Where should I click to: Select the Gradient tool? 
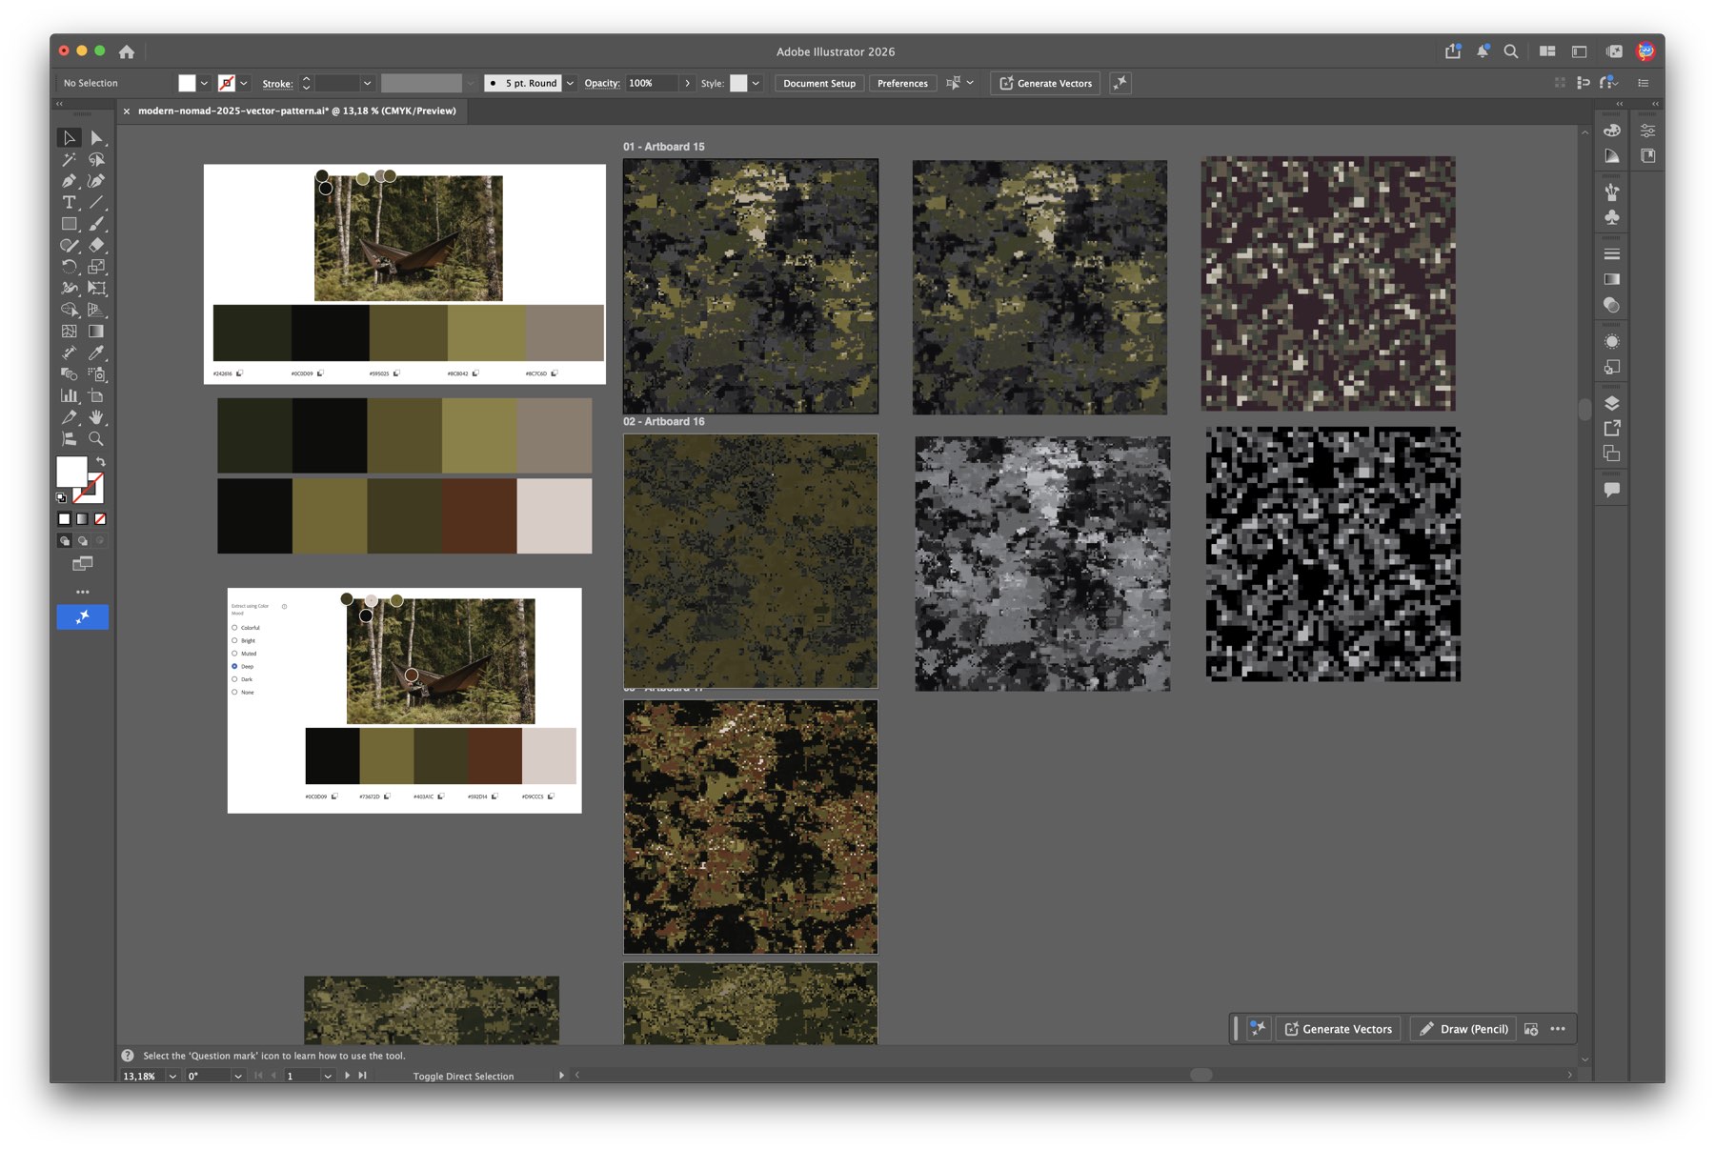96,332
